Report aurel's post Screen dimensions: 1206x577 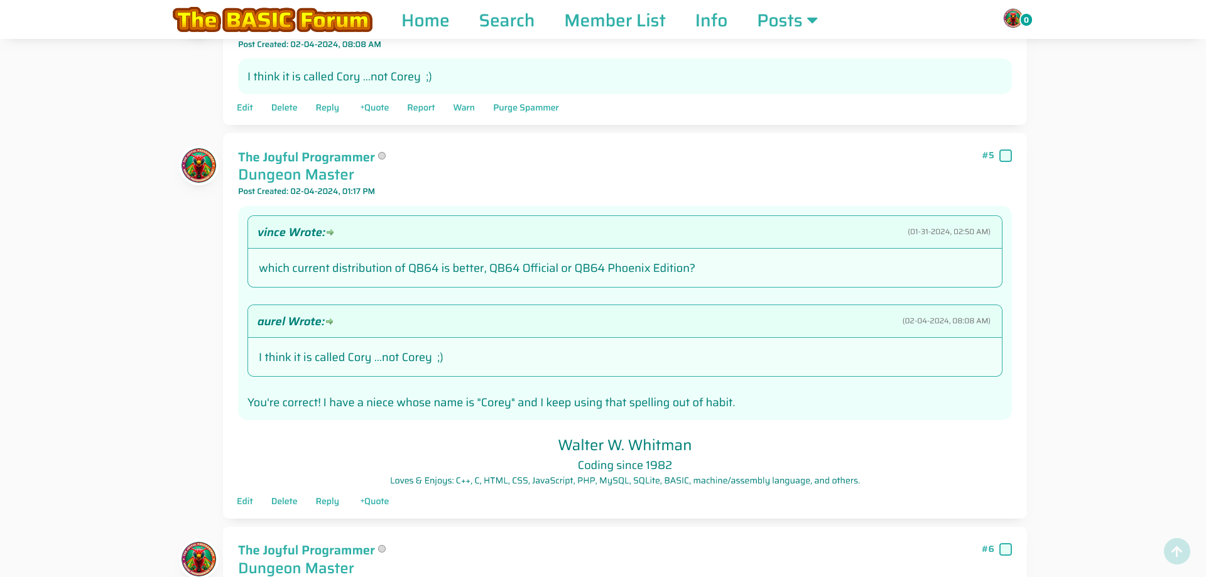click(421, 107)
